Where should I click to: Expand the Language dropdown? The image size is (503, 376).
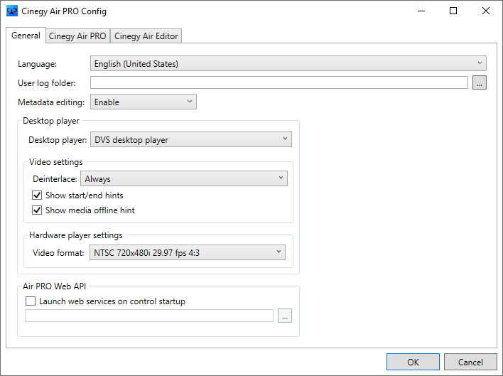[x=288, y=63]
